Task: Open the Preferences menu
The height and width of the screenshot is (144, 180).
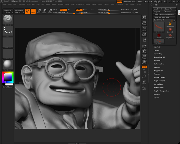Action: coord(80,4)
